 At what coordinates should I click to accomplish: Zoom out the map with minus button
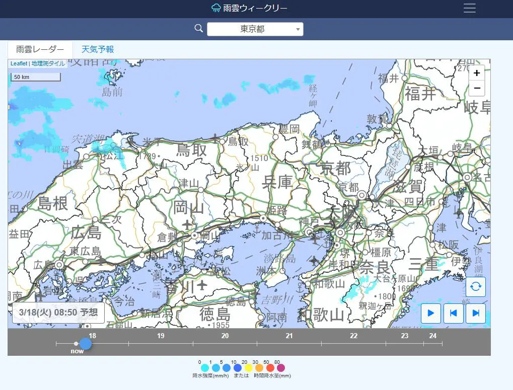click(x=477, y=88)
